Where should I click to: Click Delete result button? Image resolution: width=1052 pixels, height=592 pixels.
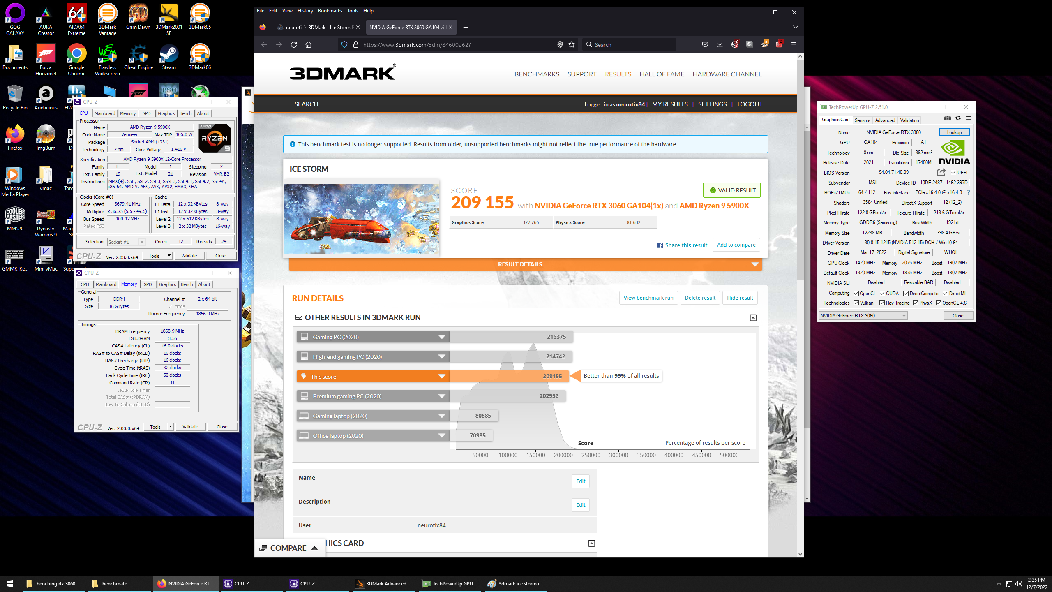coord(700,298)
